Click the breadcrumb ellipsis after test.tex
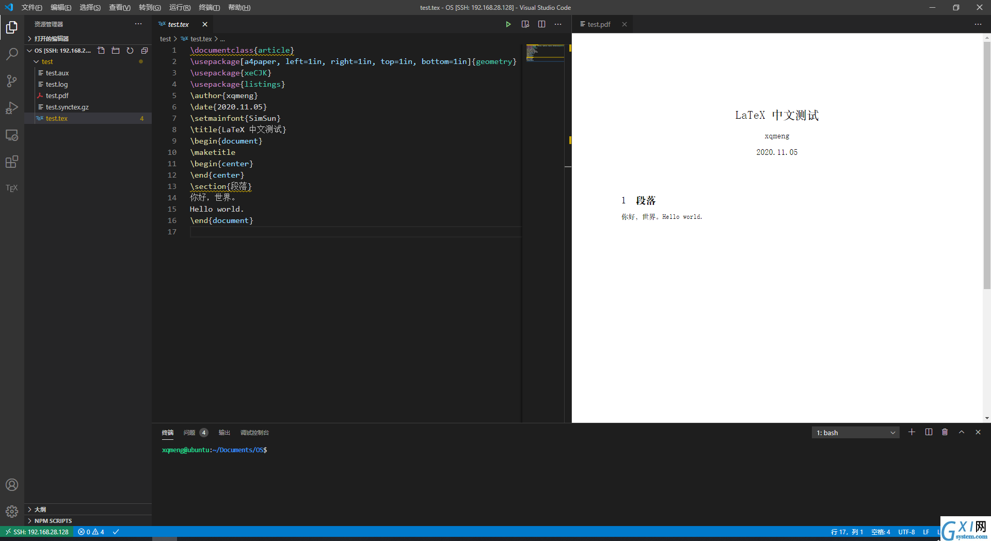This screenshot has width=991, height=541. click(x=222, y=39)
